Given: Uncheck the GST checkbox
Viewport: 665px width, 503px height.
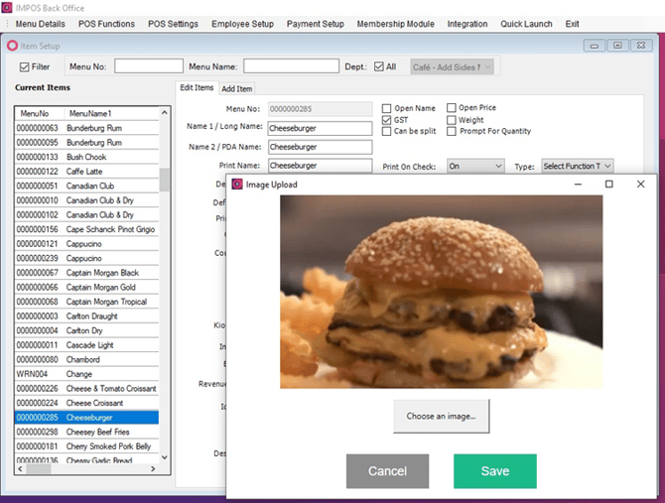Looking at the screenshot, I should [386, 120].
